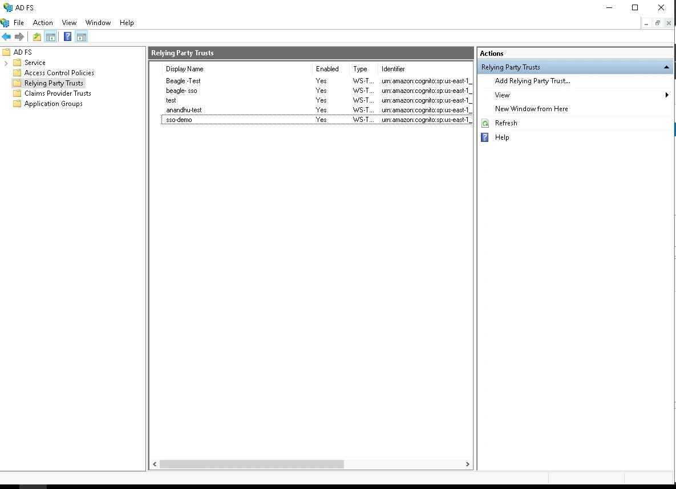This screenshot has width=676, height=489.
Task: Select the anandhu-test trust row
Action: point(317,110)
